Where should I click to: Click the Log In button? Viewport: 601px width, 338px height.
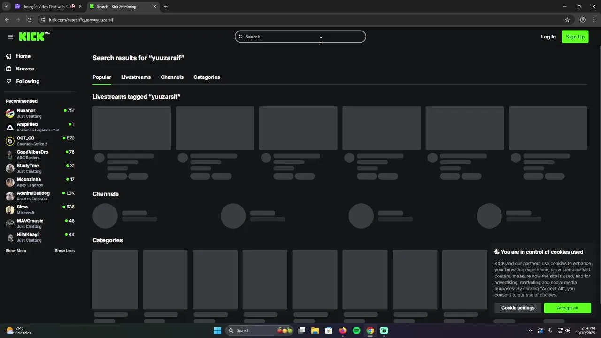pos(548,37)
